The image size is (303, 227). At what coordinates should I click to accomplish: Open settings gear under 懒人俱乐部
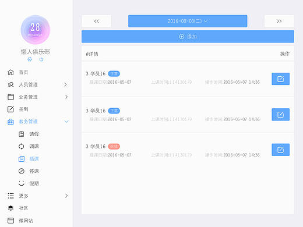click(30, 59)
